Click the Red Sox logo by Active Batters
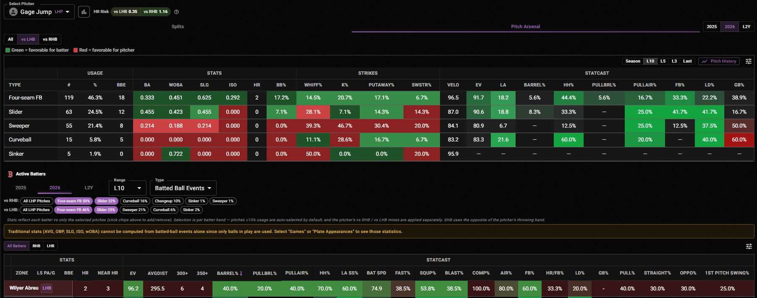The width and height of the screenshot is (757, 298). [x=10, y=174]
